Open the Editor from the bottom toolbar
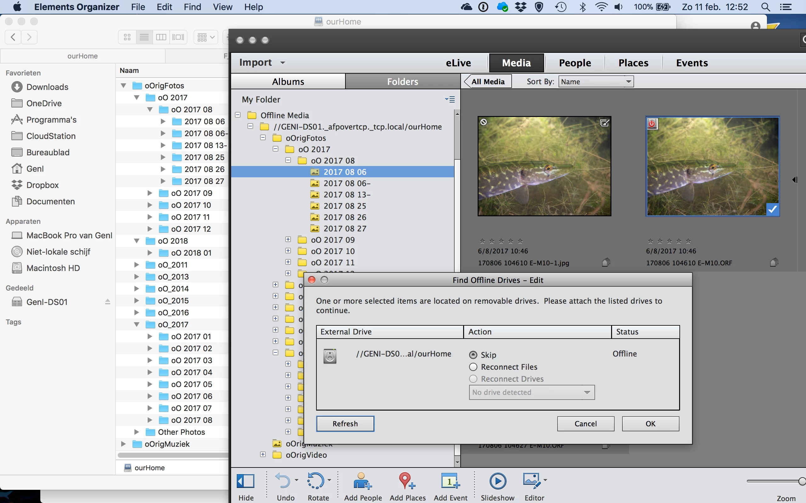The width and height of the screenshot is (806, 503). [x=531, y=481]
